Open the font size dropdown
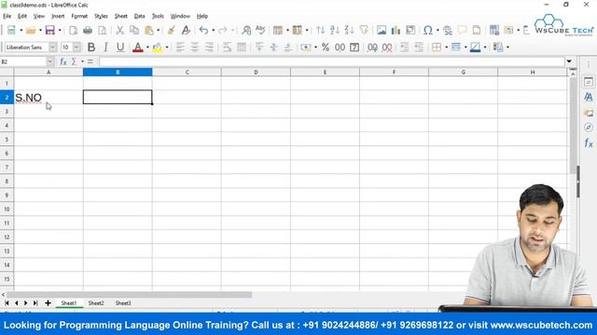Viewport: 597px width, 335px height. [x=76, y=47]
